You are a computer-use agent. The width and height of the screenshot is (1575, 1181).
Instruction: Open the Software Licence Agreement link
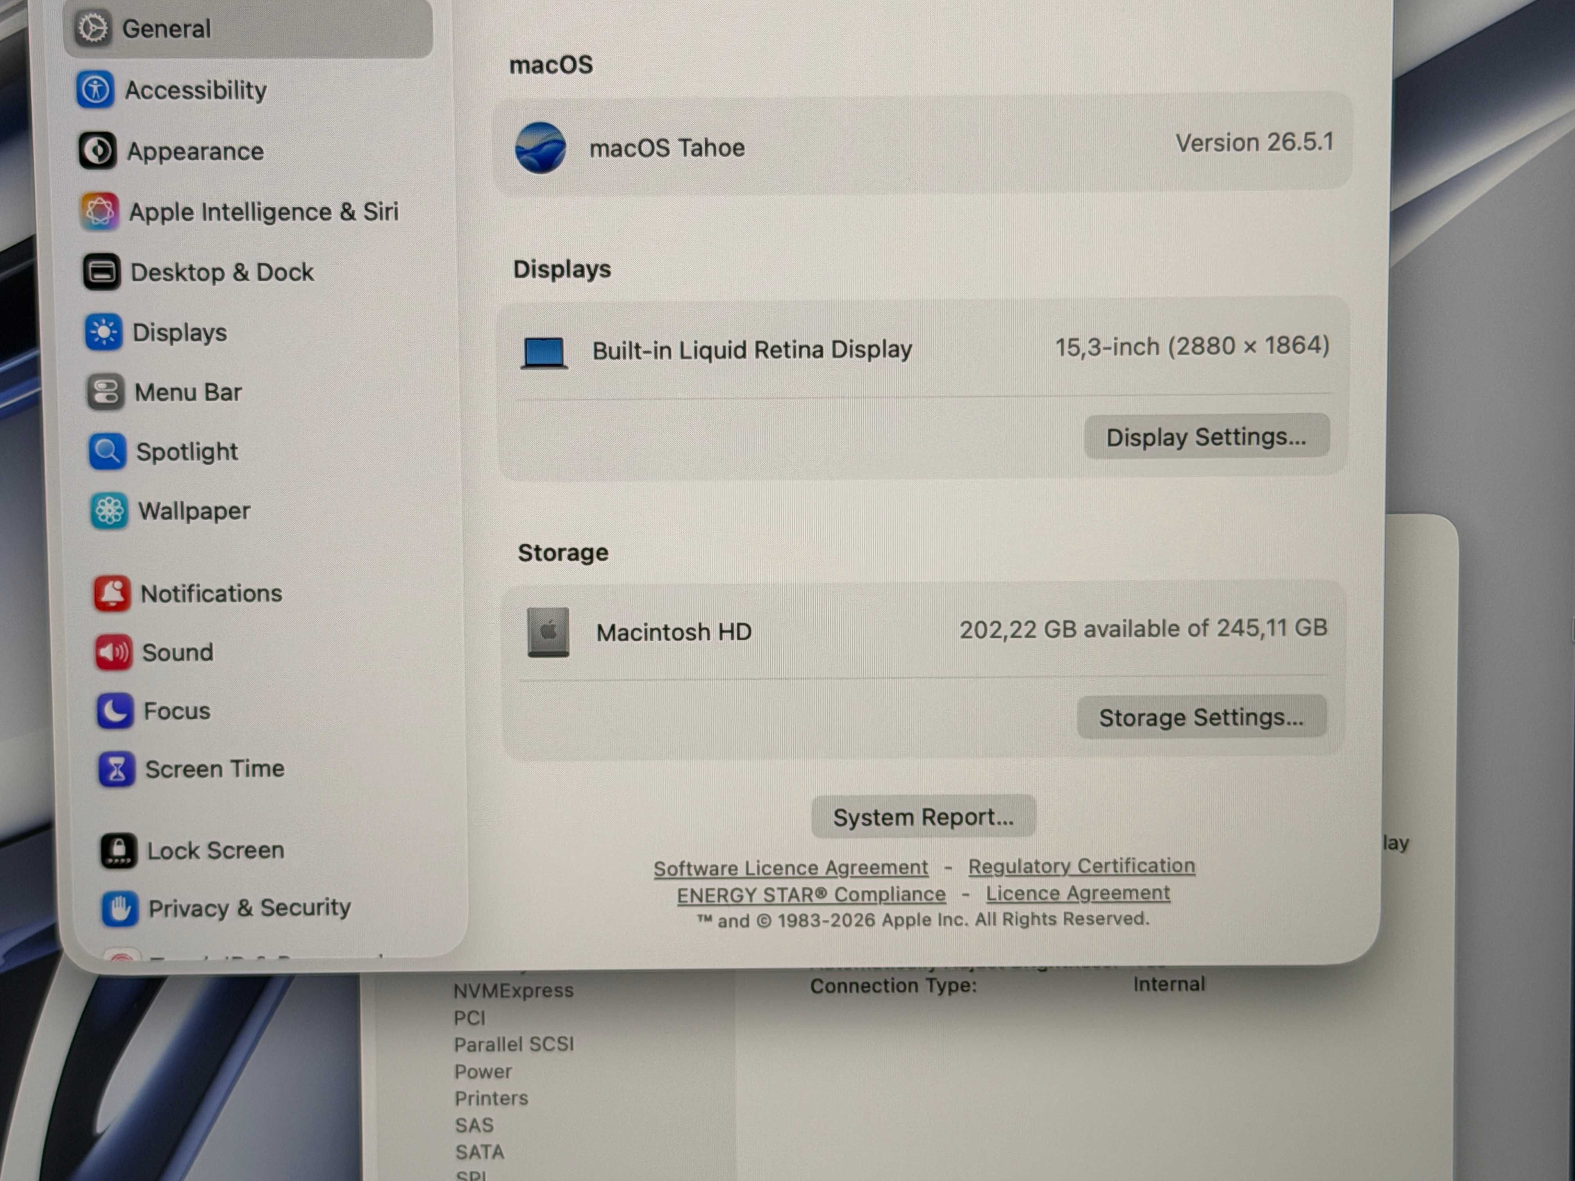(x=791, y=868)
